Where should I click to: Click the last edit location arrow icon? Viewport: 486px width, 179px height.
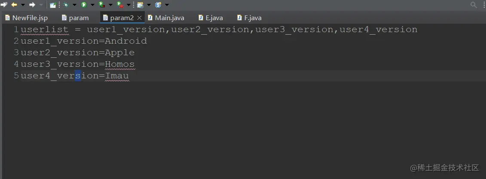(x=4, y=5)
